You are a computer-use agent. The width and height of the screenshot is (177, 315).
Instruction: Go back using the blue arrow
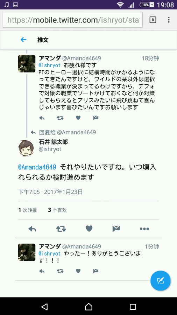(x=23, y=40)
